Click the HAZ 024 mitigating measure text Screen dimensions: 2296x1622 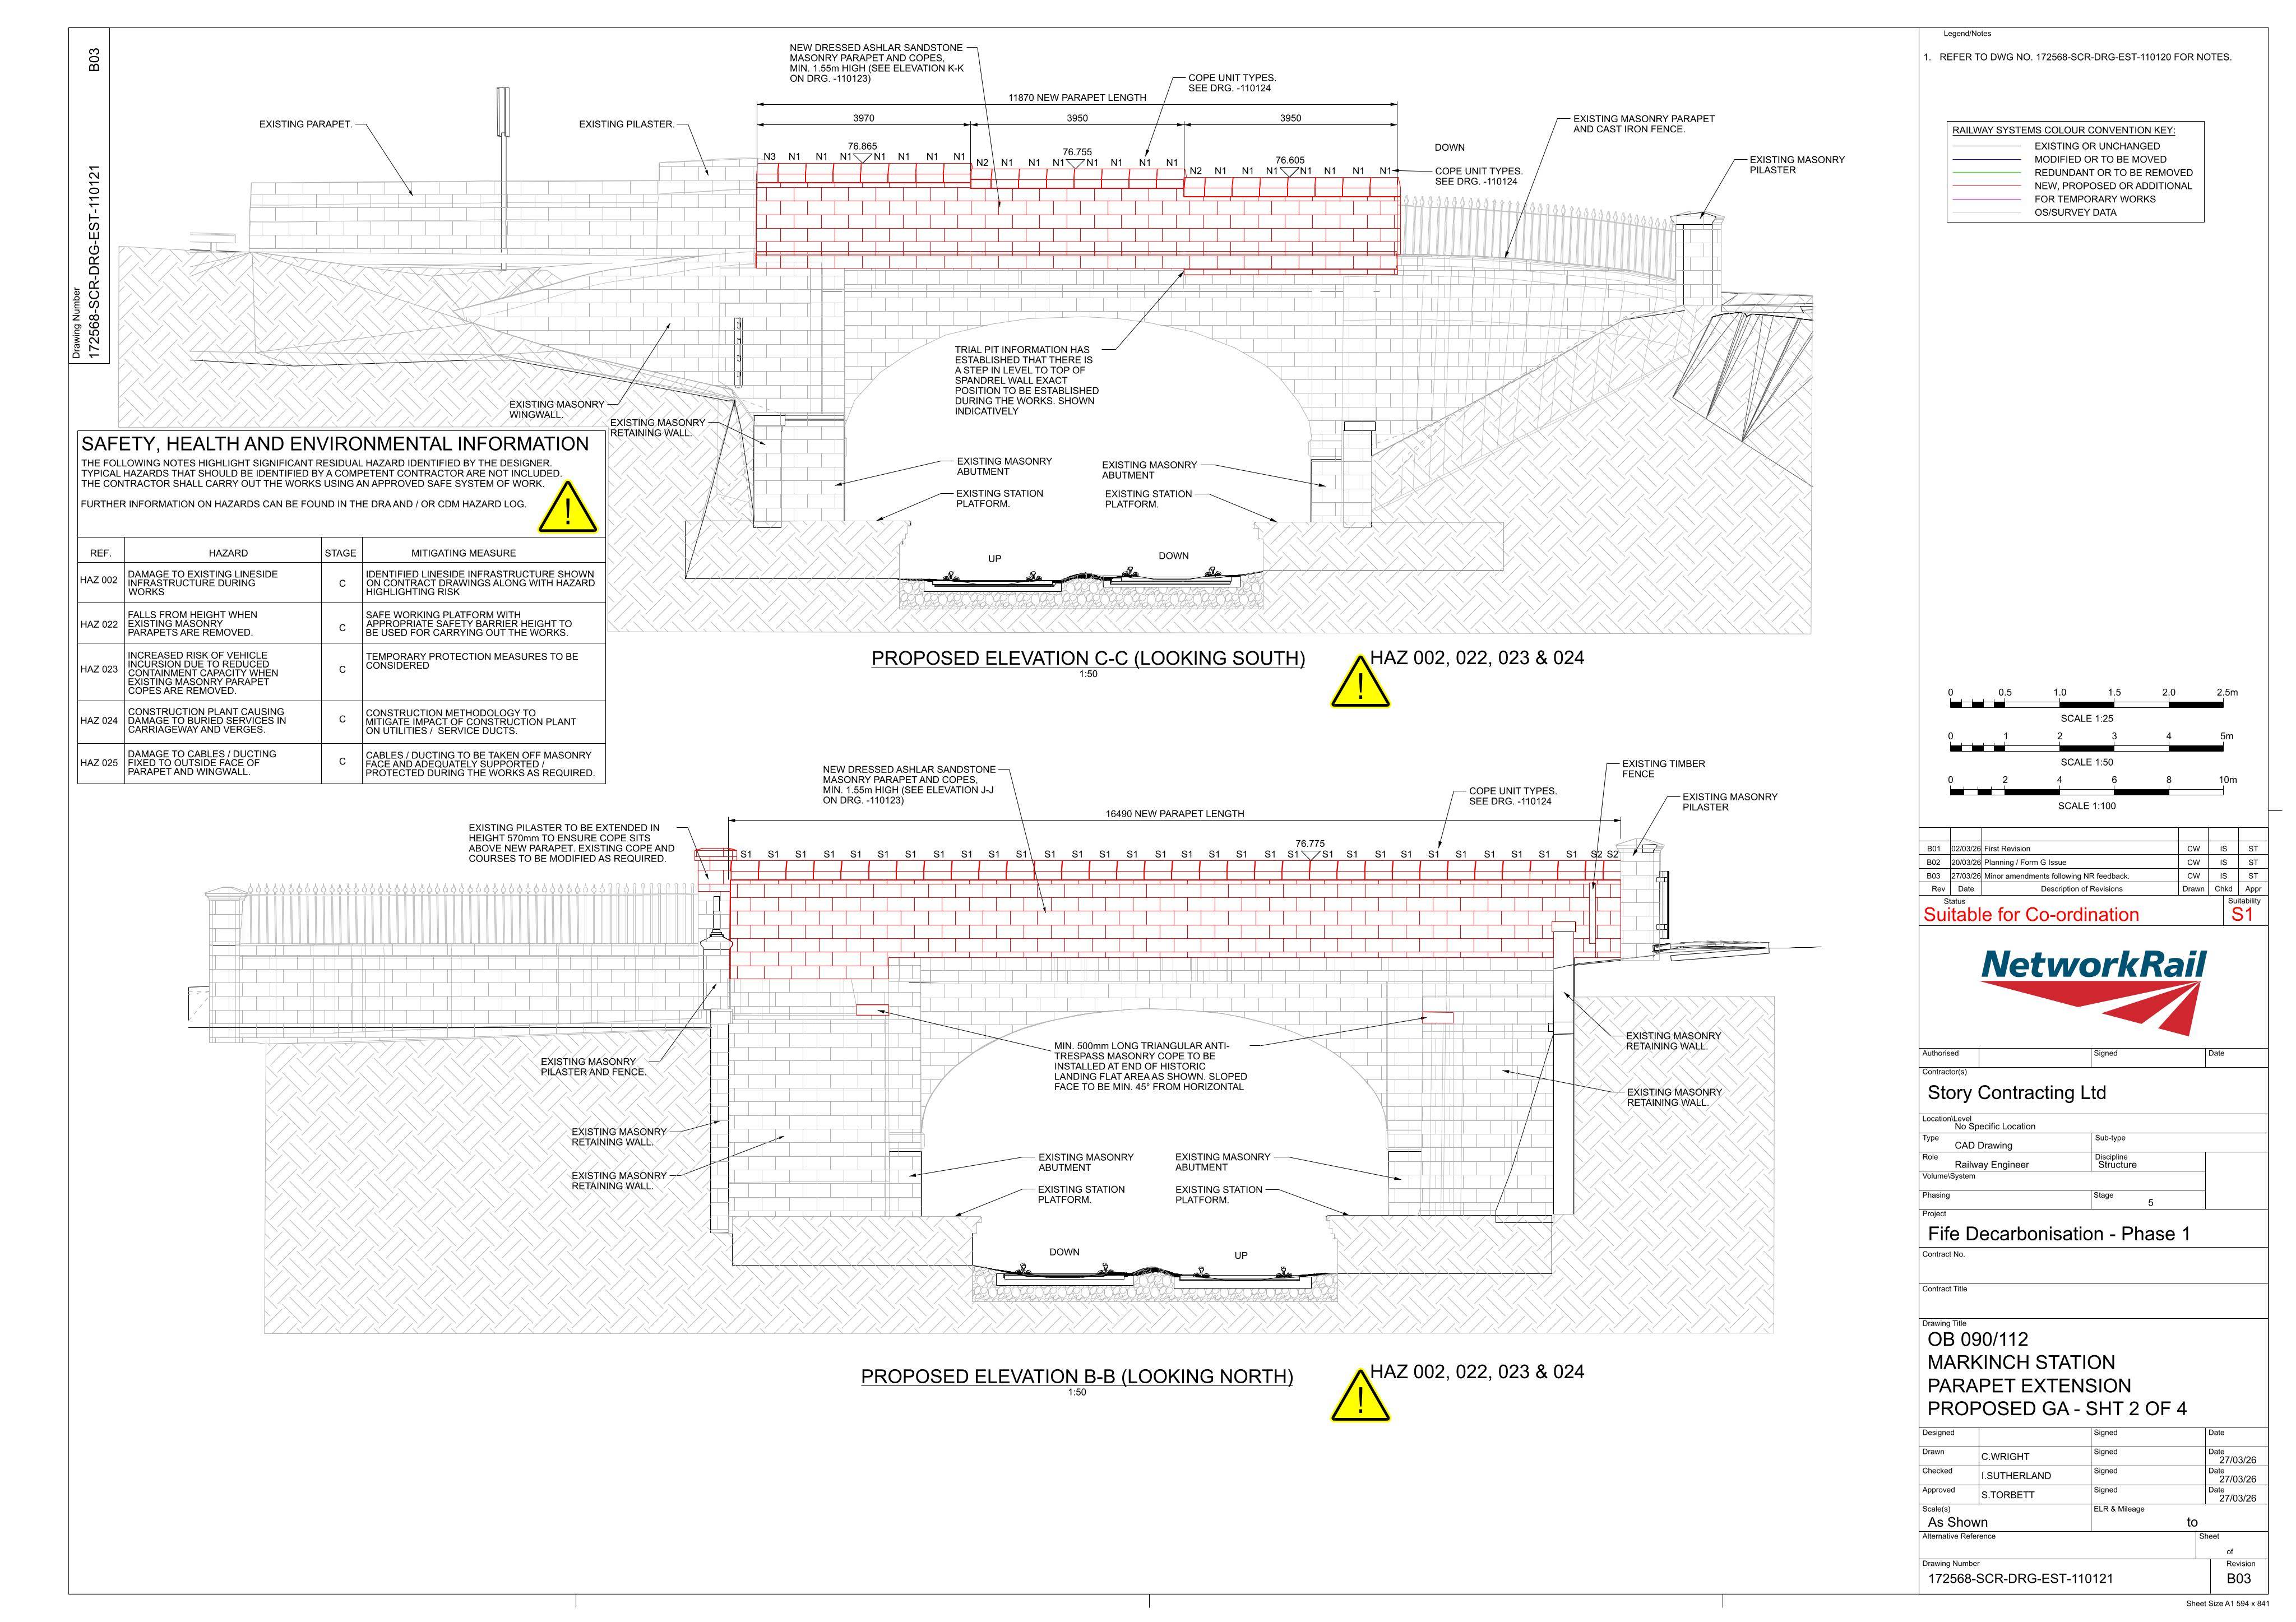tap(471, 722)
